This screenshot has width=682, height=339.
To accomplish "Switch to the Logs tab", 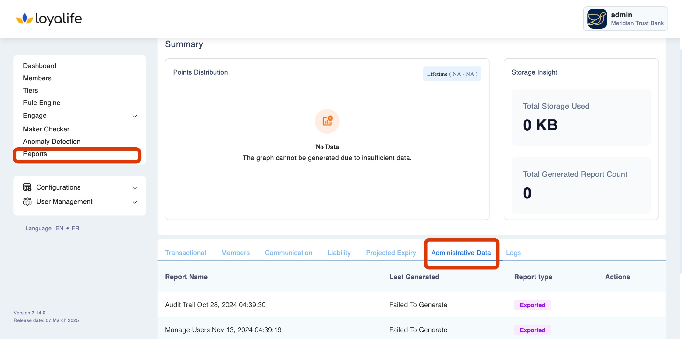I will [513, 253].
